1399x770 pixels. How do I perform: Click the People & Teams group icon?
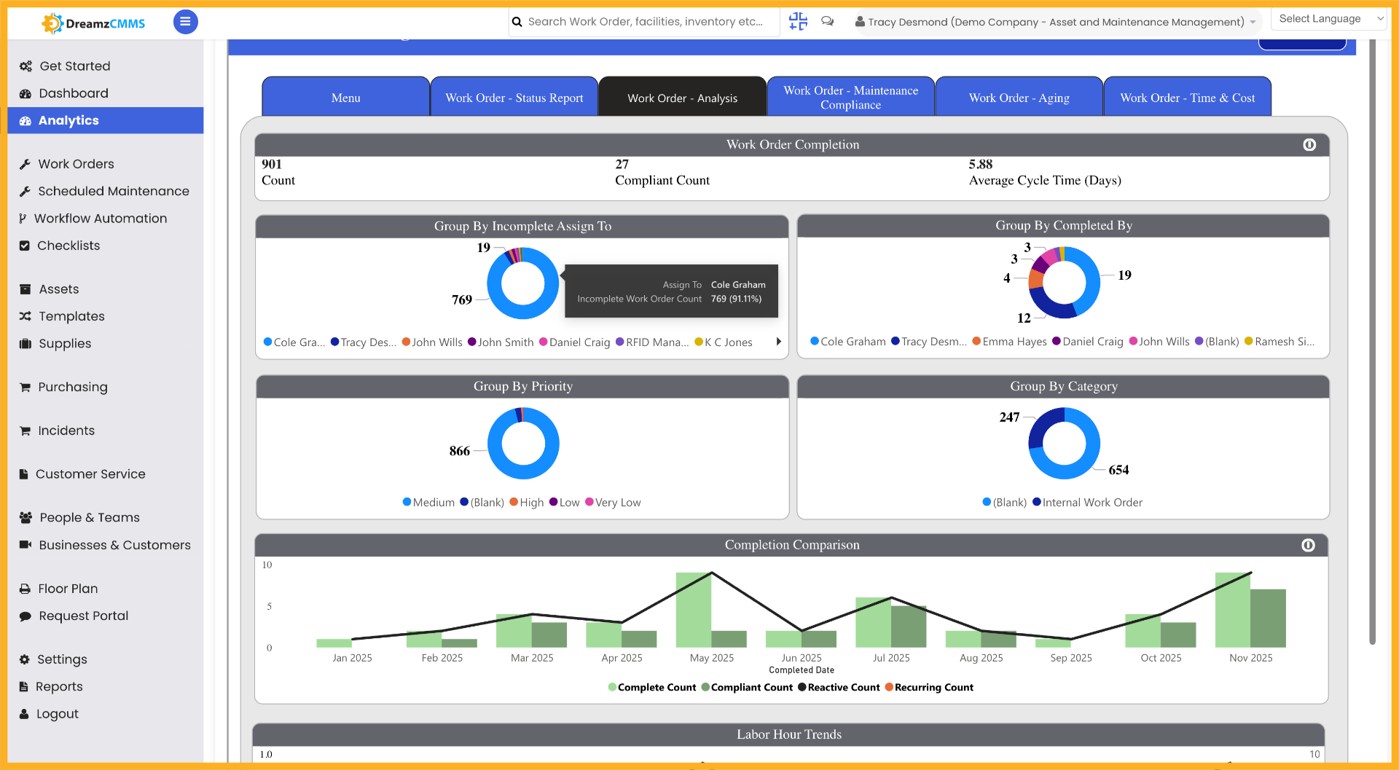(26, 518)
